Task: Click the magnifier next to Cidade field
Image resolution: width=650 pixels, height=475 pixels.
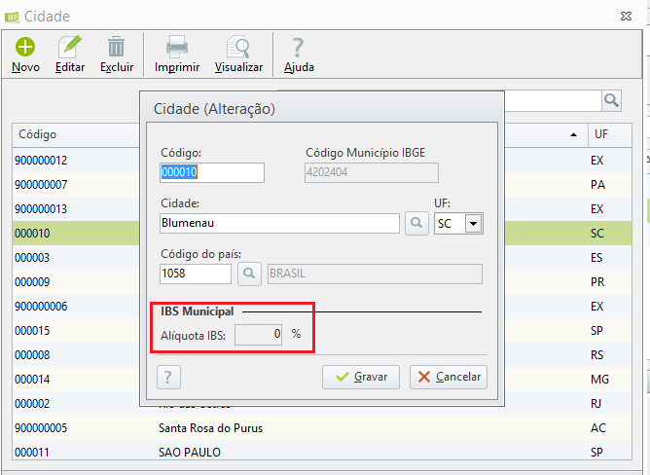Action: [416, 223]
